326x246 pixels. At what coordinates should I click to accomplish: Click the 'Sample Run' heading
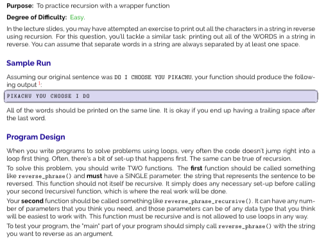pyautogui.click(x=29, y=63)
